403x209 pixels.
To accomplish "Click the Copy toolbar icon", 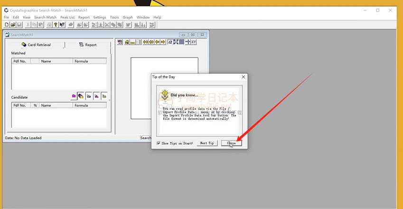I will (34, 25).
